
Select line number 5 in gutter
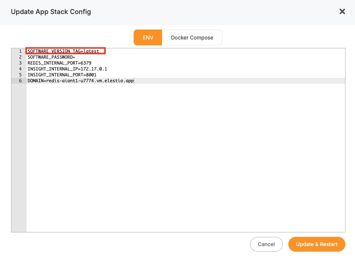(x=20, y=75)
